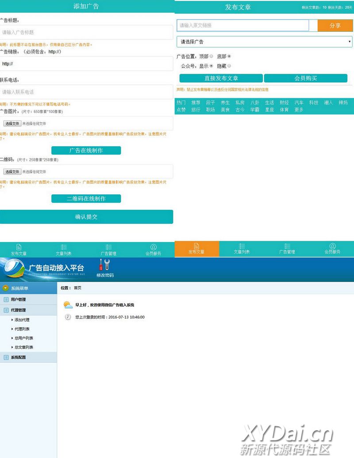Viewport: 354px width, 458px height.
Task: Focus the 请输入原文链接 input field
Action: pyautogui.click(x=242, y=26)
